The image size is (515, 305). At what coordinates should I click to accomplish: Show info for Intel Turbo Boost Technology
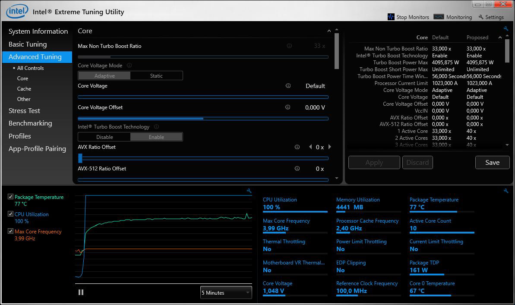coord(157,126)
